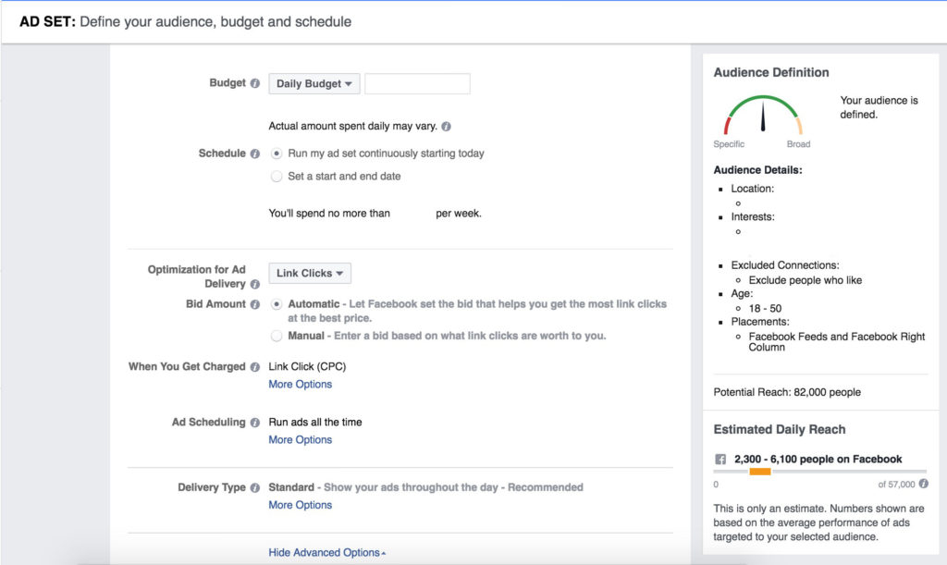Select 'Set a start and end date' option
Screen dimensions: 947x565
click(276, 177)
